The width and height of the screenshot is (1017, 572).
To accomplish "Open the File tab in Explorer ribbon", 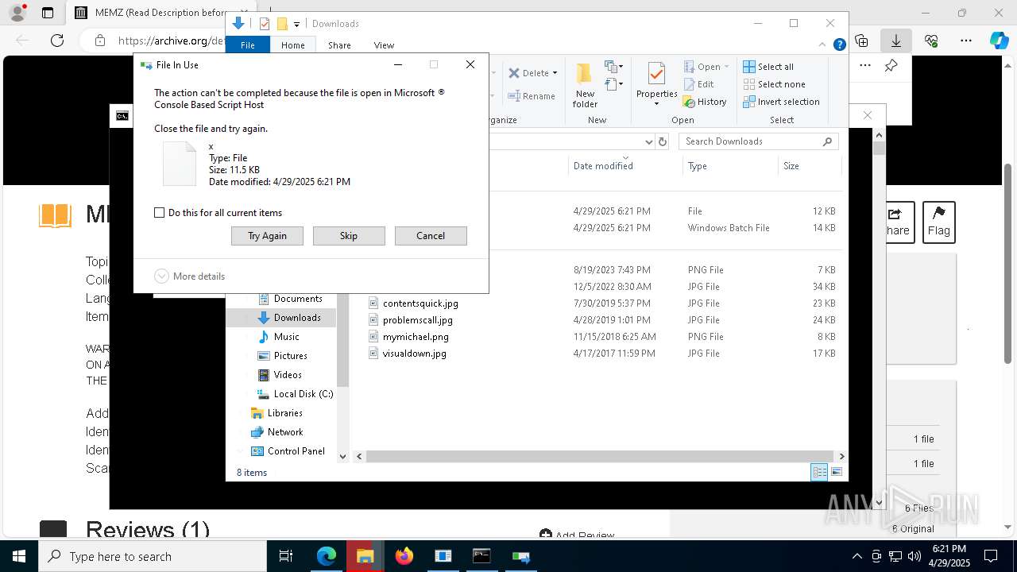I will (x=248, y=45).
